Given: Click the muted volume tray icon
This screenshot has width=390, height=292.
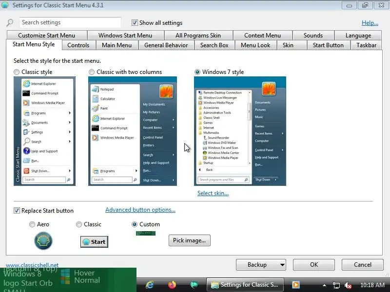Looking at the screenshot, I should tap(348, 285).
